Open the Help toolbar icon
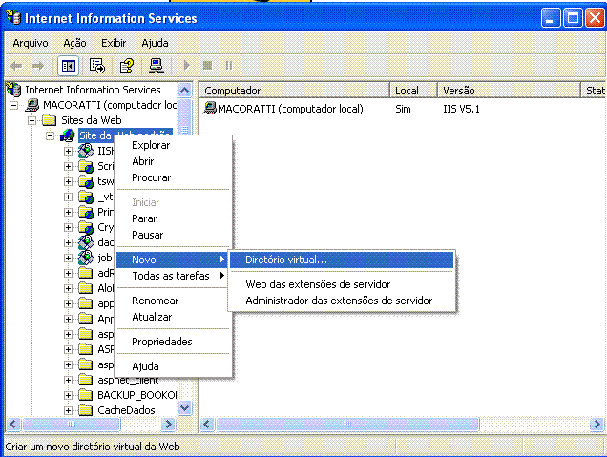 click(127, 66)
